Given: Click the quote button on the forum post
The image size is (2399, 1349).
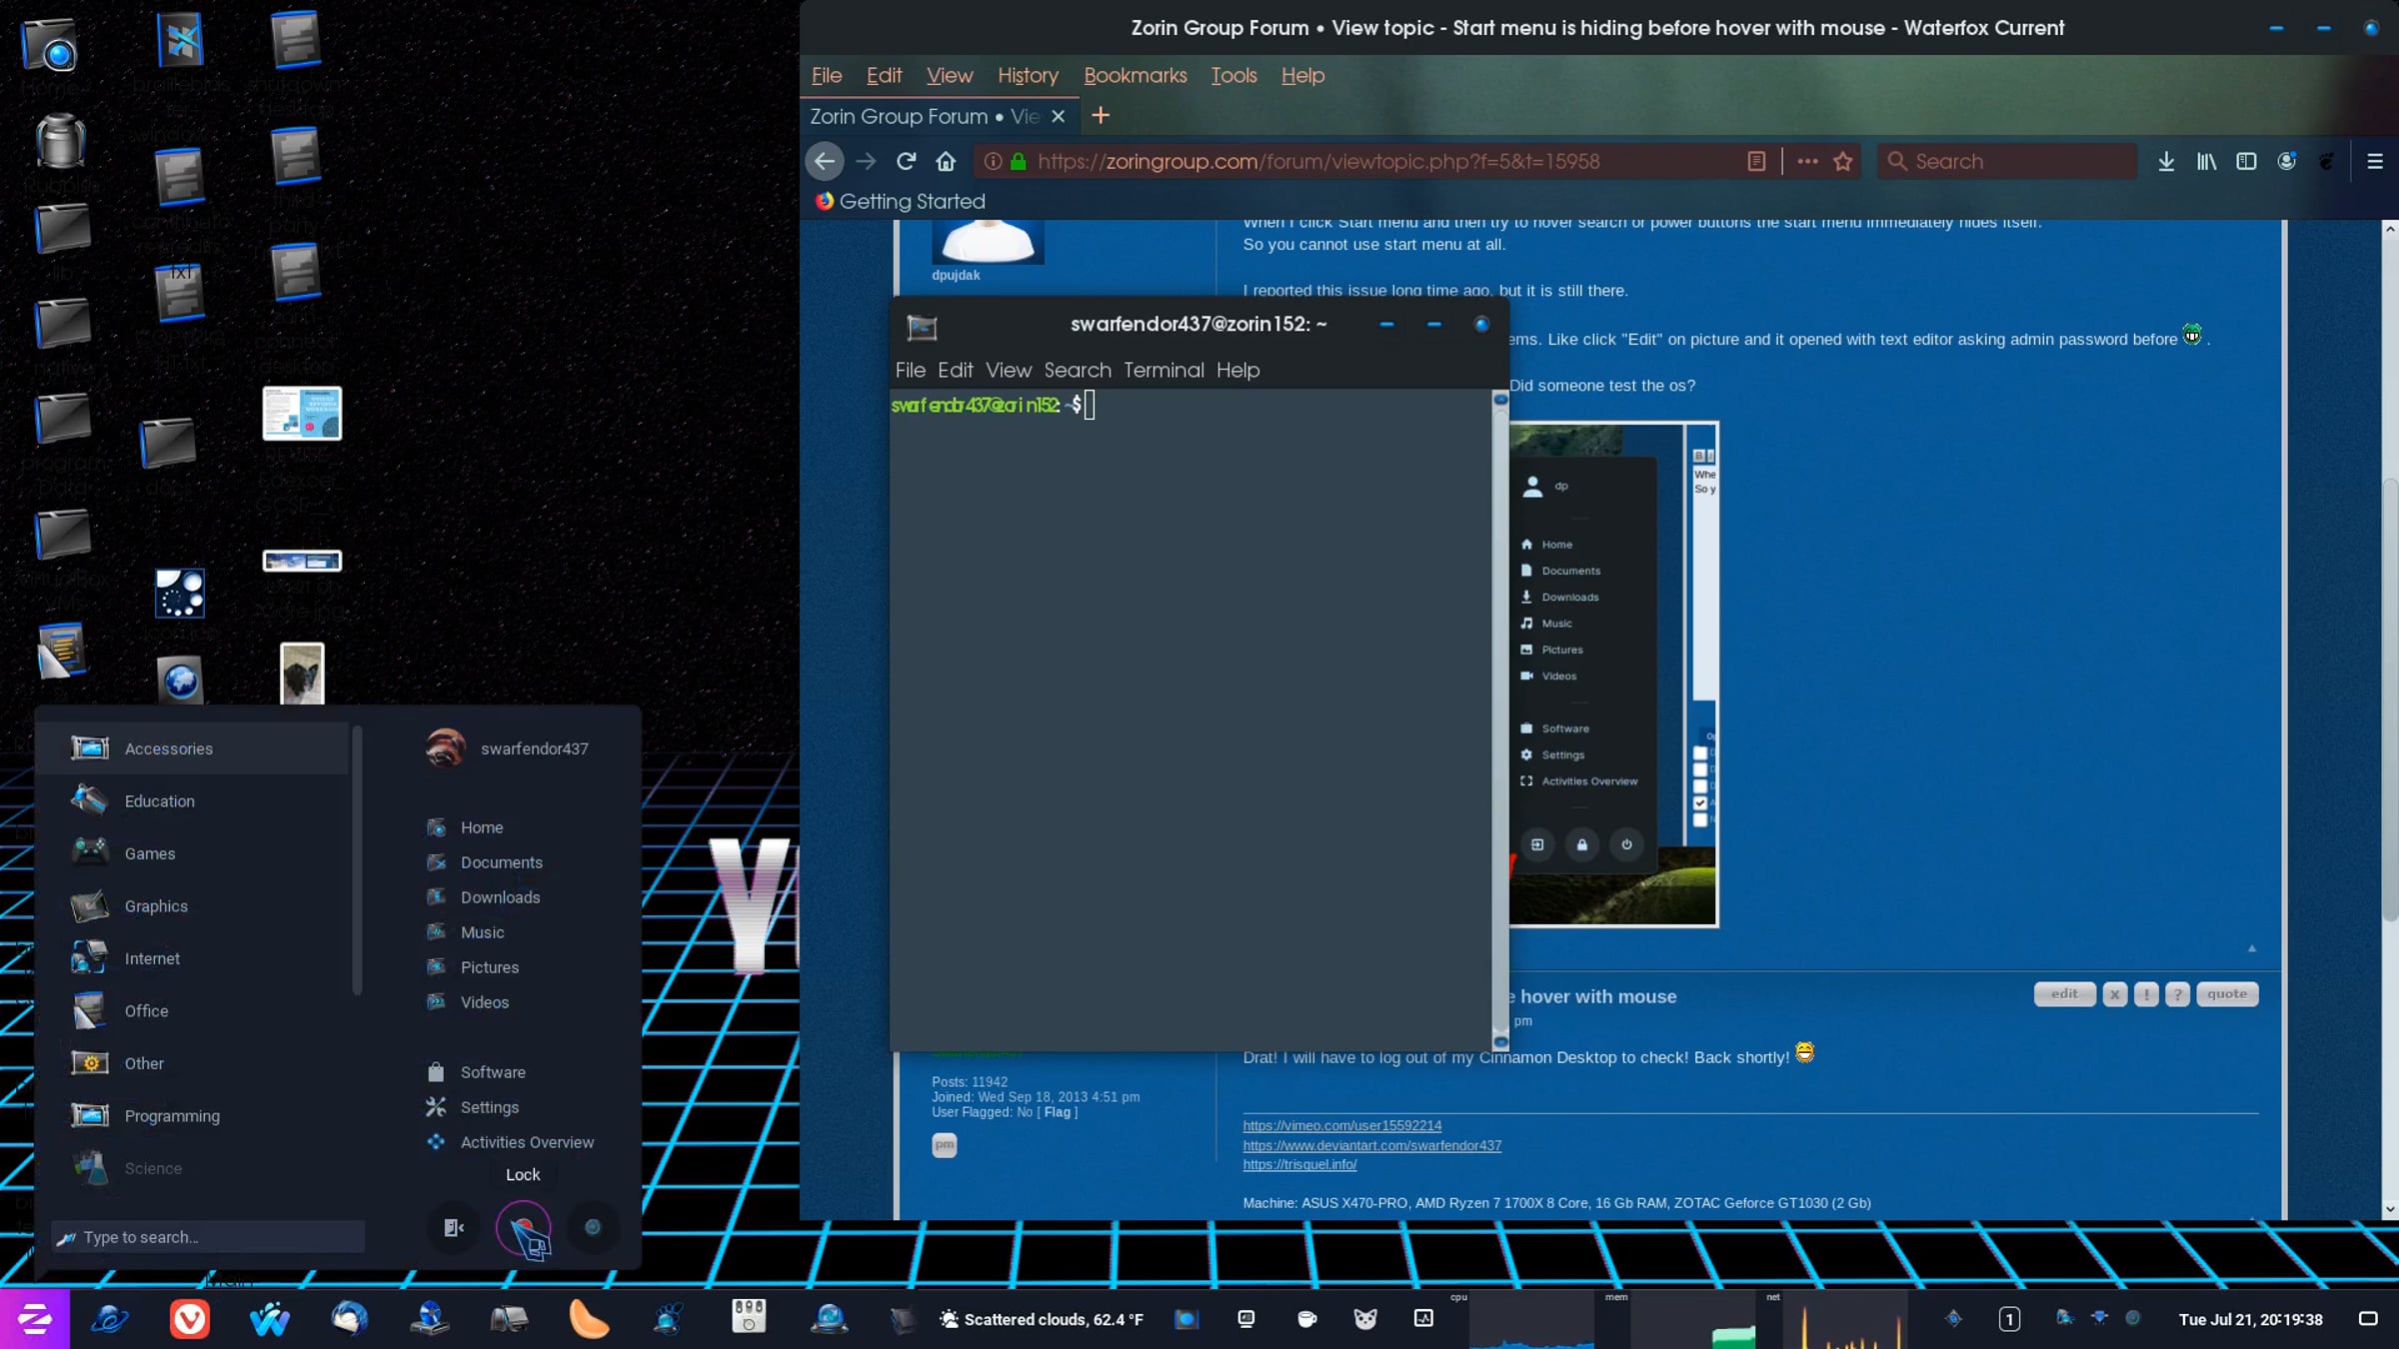Looking at the screenshot, I should pos(2227,994).
